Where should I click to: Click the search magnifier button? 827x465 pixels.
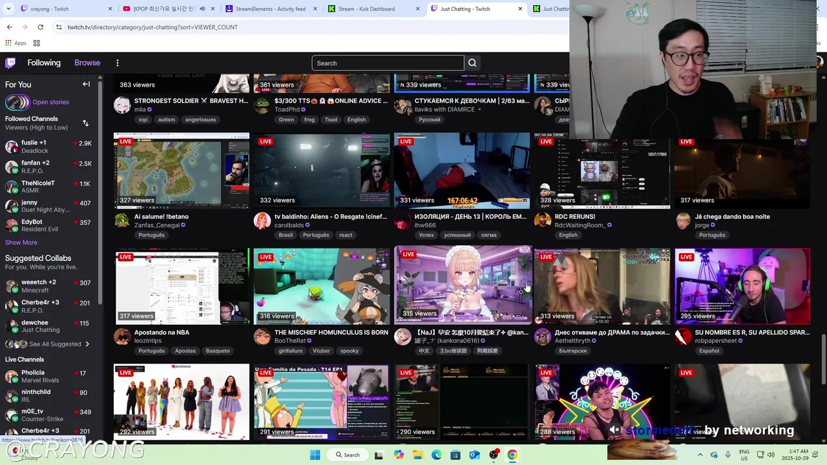click(472, 63)
